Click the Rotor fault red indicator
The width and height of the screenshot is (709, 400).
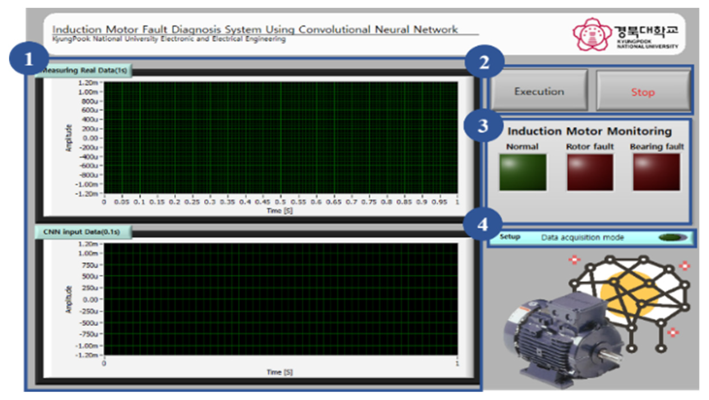[590, 172]
